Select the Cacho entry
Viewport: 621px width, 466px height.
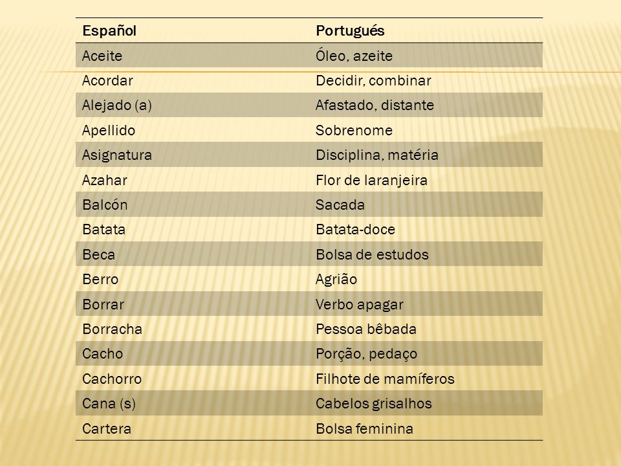pyautogui.click(x=103, y=354)
